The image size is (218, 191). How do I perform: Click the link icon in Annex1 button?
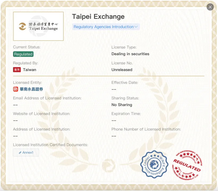click(20, 153)
